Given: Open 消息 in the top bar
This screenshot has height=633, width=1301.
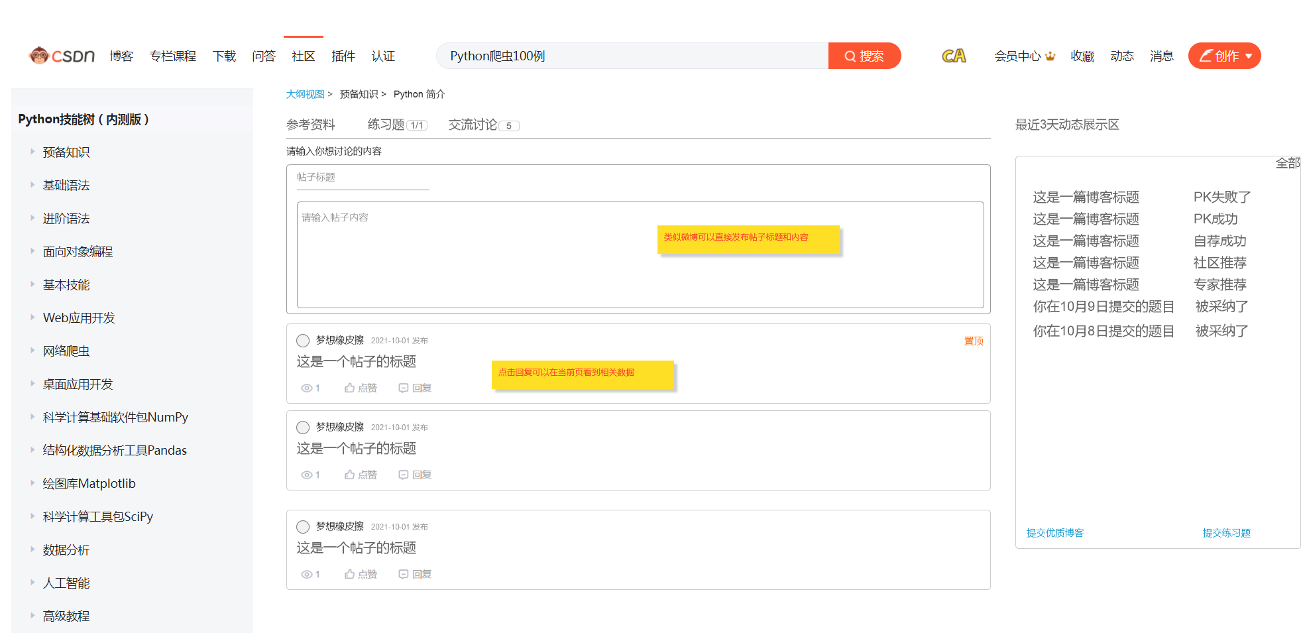Looking at the screenshot, I should [x=1162, y=56].
